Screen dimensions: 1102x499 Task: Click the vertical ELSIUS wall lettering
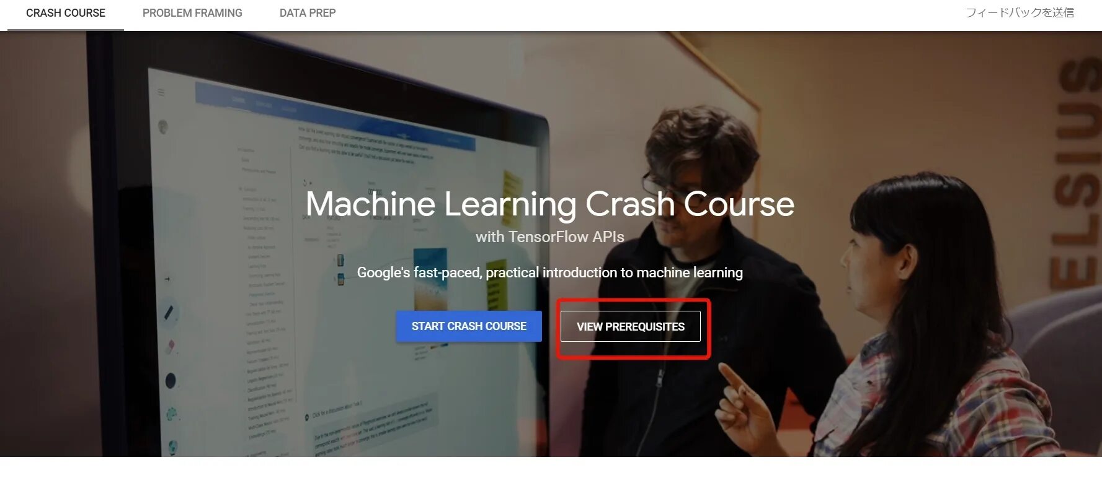(1075, 173)
